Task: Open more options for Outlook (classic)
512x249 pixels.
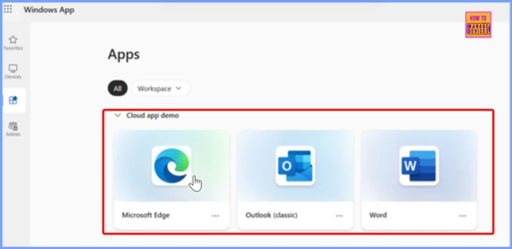Action: (339, 215)
